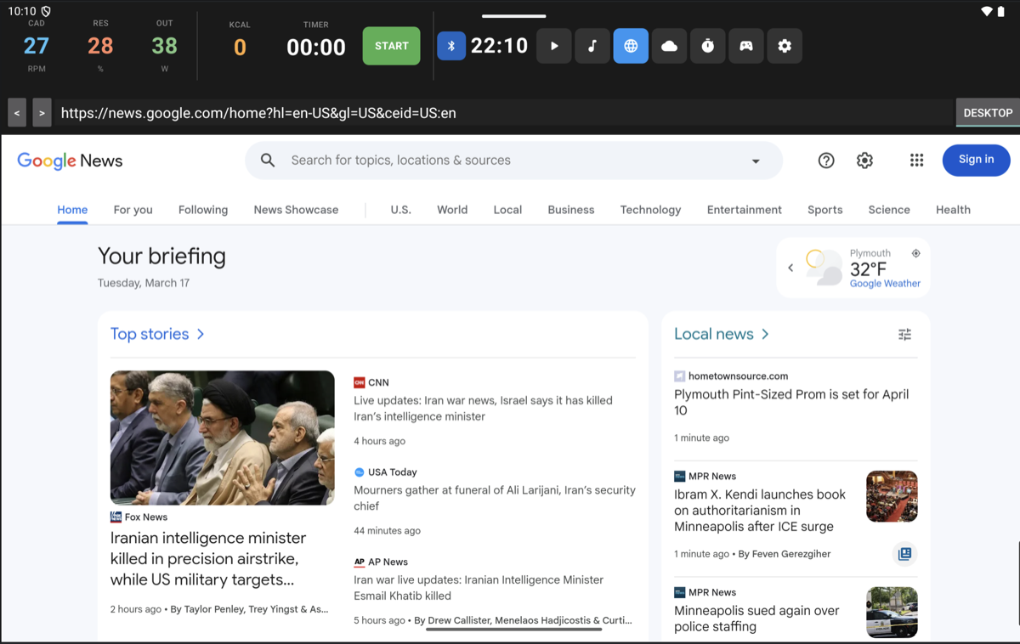Screen dimensions: 1020x644
Task: Click the weather widget's left chevron
Action: (790, 267)
